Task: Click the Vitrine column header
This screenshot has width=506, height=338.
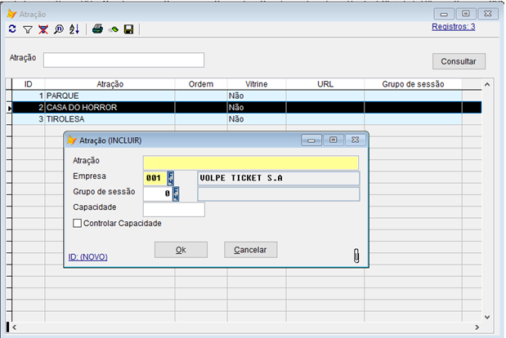Action: click(256, 84)
